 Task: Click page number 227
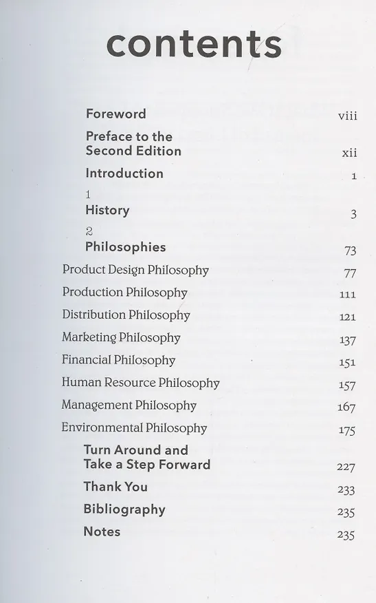pyautogui.click(x=346, y=467)
